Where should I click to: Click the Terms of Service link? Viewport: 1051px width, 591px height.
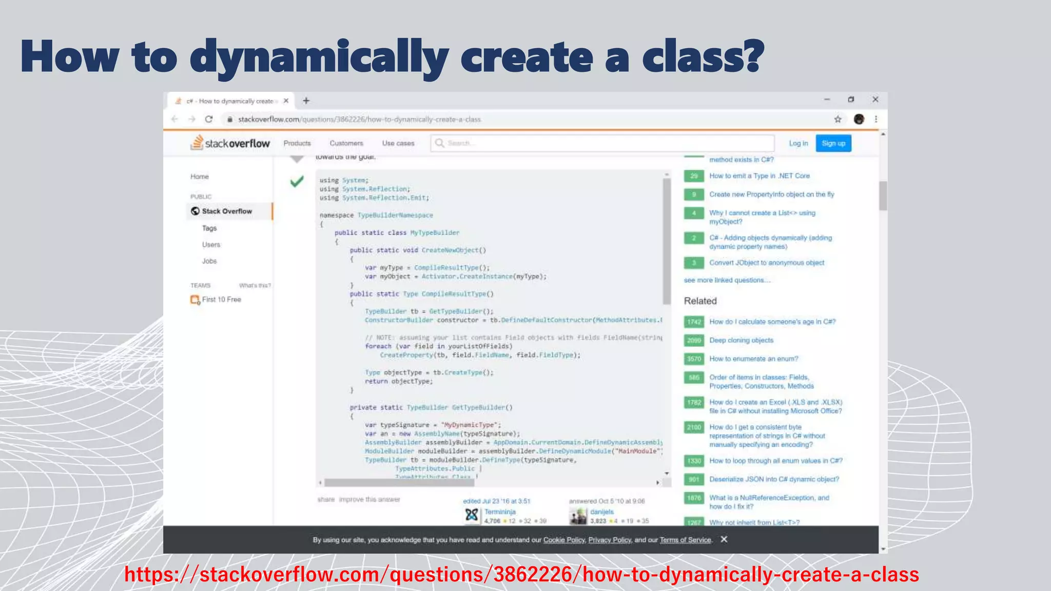pos(686,540)
